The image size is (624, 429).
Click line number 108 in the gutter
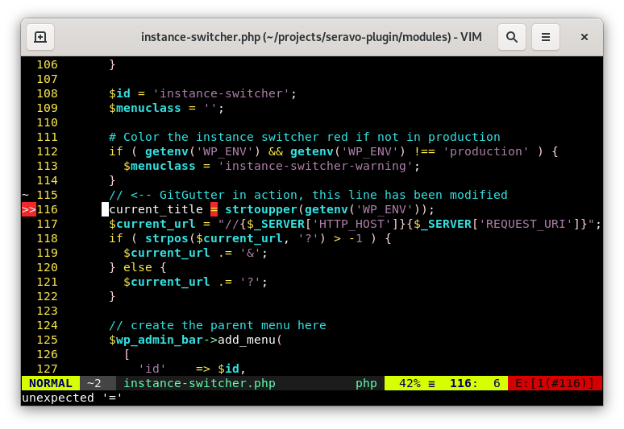point(47,93)
